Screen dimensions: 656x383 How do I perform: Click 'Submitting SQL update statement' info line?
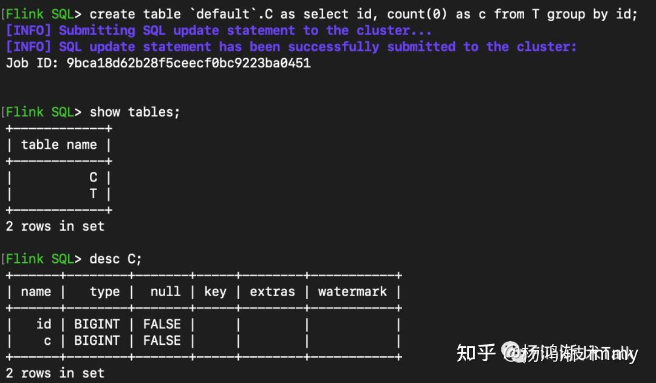pos(218,30)
